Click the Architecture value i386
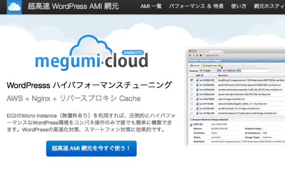This screenshot has height=169, width=285. point(265,133)
